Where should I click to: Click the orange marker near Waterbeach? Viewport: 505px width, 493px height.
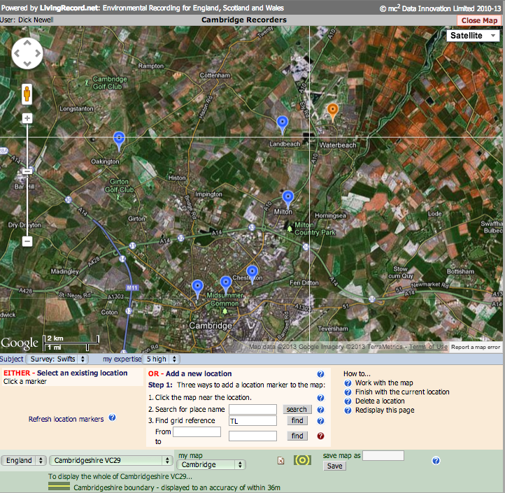(x=333, y=112)
